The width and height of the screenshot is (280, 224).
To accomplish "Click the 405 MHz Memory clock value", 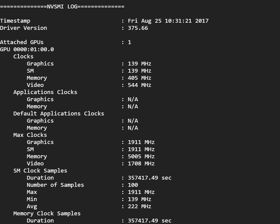I will click(x=139, y=78).
